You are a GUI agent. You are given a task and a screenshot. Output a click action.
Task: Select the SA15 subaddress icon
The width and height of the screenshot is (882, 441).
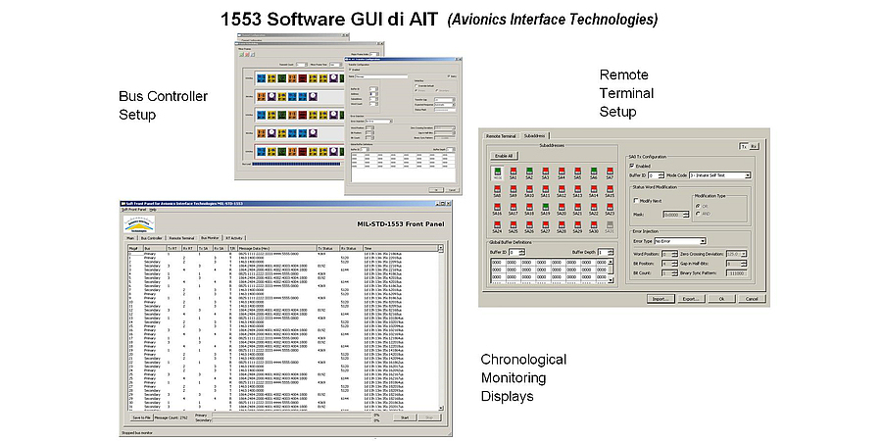(x=610, y=191)
